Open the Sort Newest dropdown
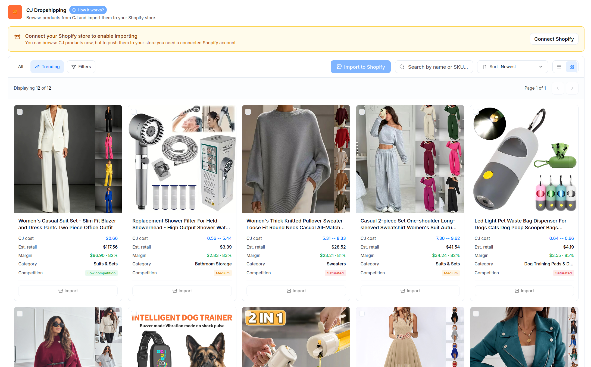 pyautogui.click(x=512, y=67)
